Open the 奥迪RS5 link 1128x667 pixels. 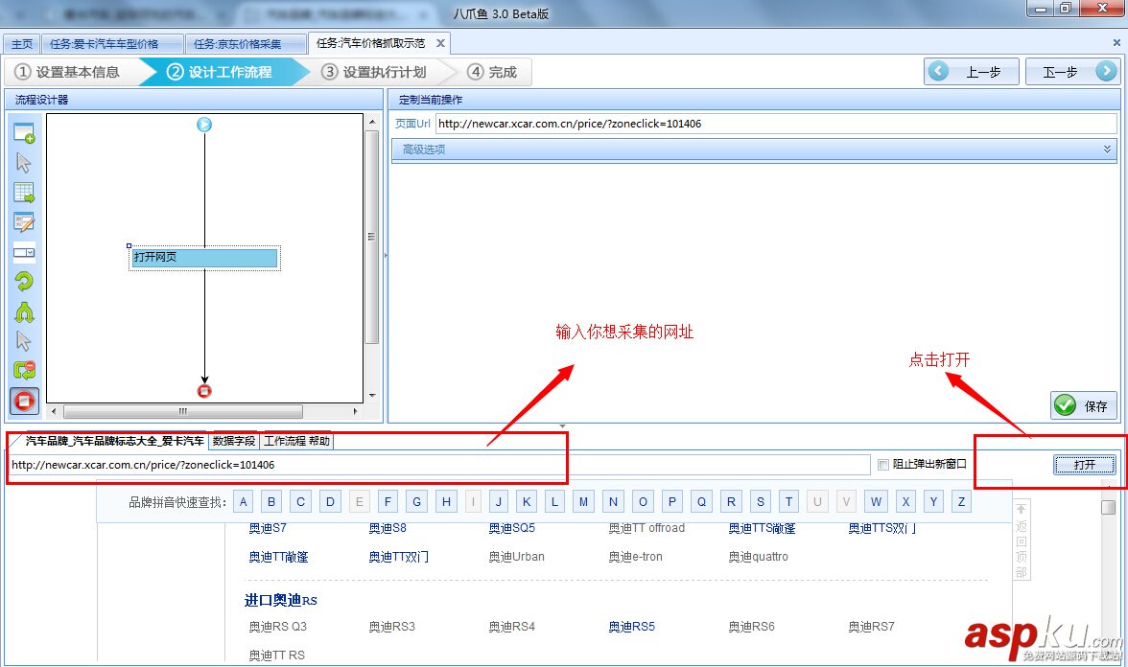pyautogui.click(x=631, y=627)
